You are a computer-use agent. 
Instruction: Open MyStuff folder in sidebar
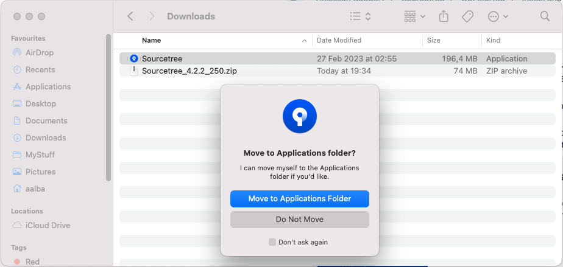point(40,155)
